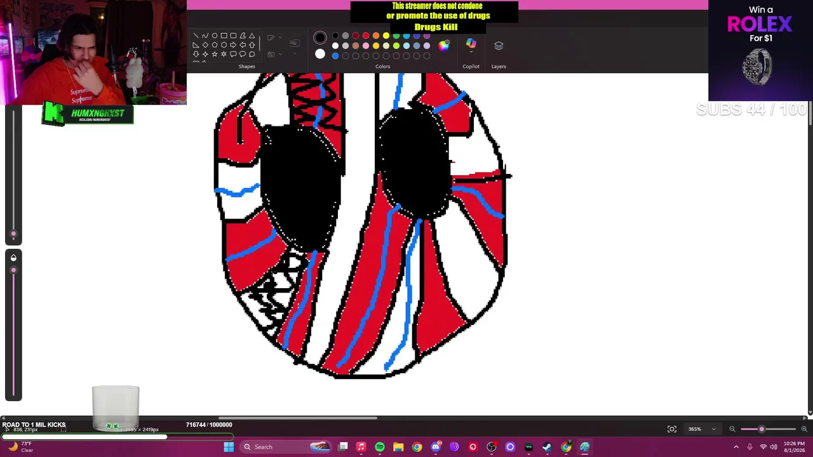
Task: Select the Right triangle shape
Action: [196, 45]
